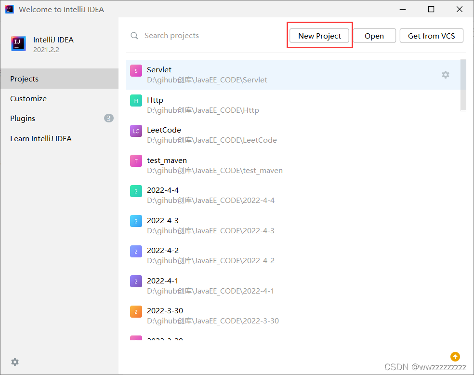Image resolution: width=474 pixels, height=375 pixels.
Task: Open the 2022-4-3 project name
Action: click(x=163, y=220)
